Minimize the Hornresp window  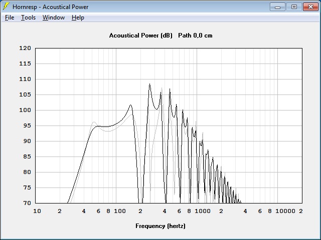(x=277, y=6)
